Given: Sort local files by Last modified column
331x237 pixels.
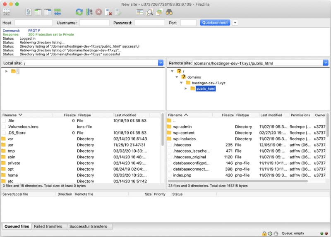Looking at the screenshot, I should (x=131, y=115).
